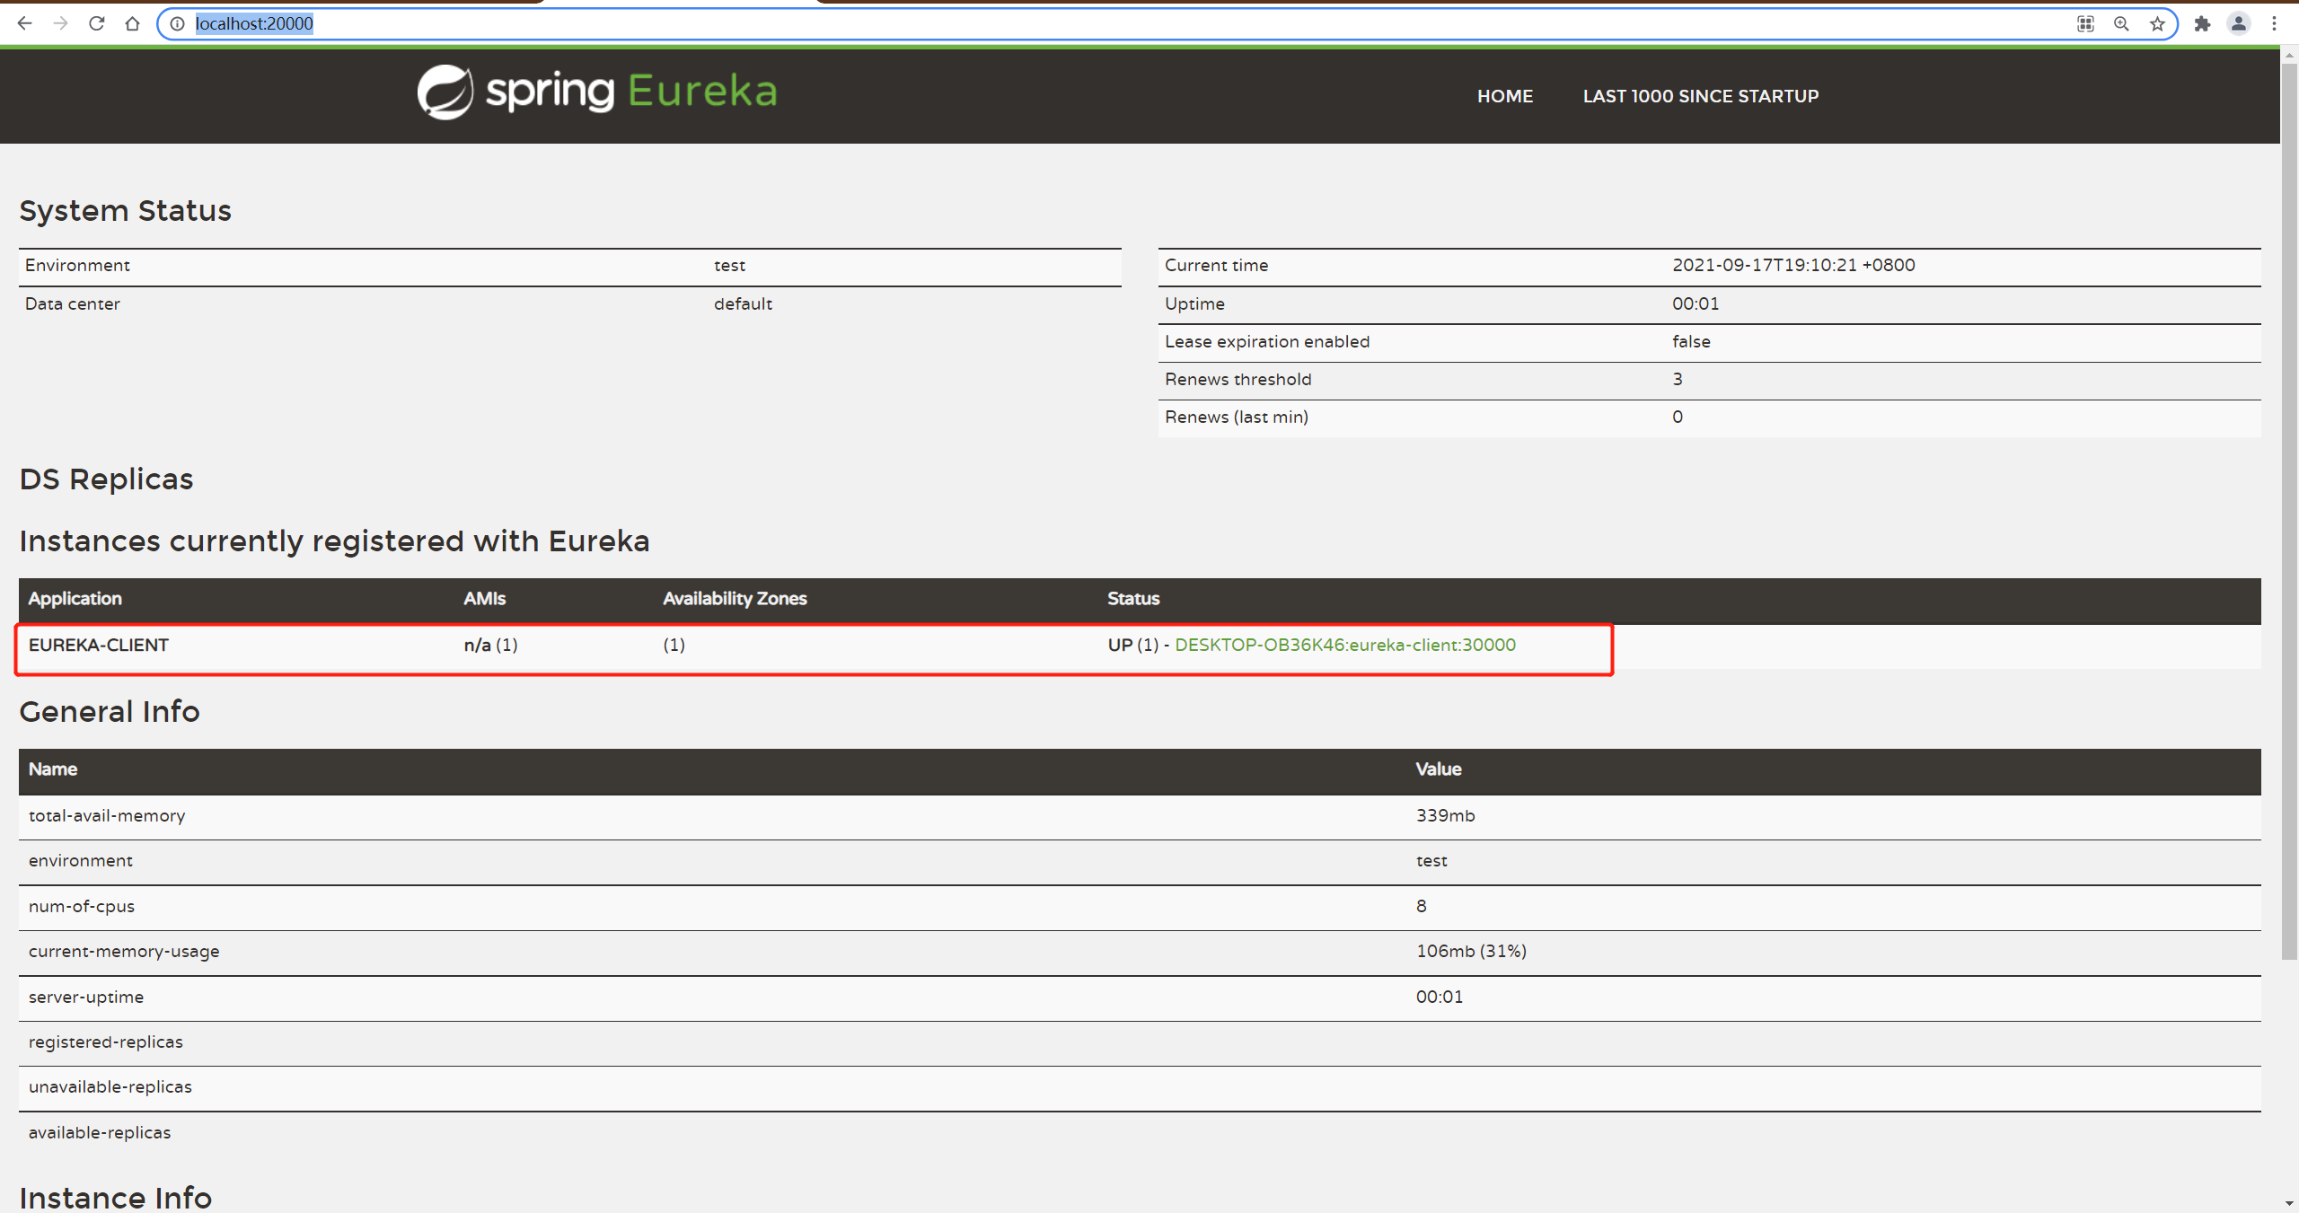The height and width of the screenshot is (1213, 2299).
Task: Open the user profile avatar
Action: tap(2238, 24)
